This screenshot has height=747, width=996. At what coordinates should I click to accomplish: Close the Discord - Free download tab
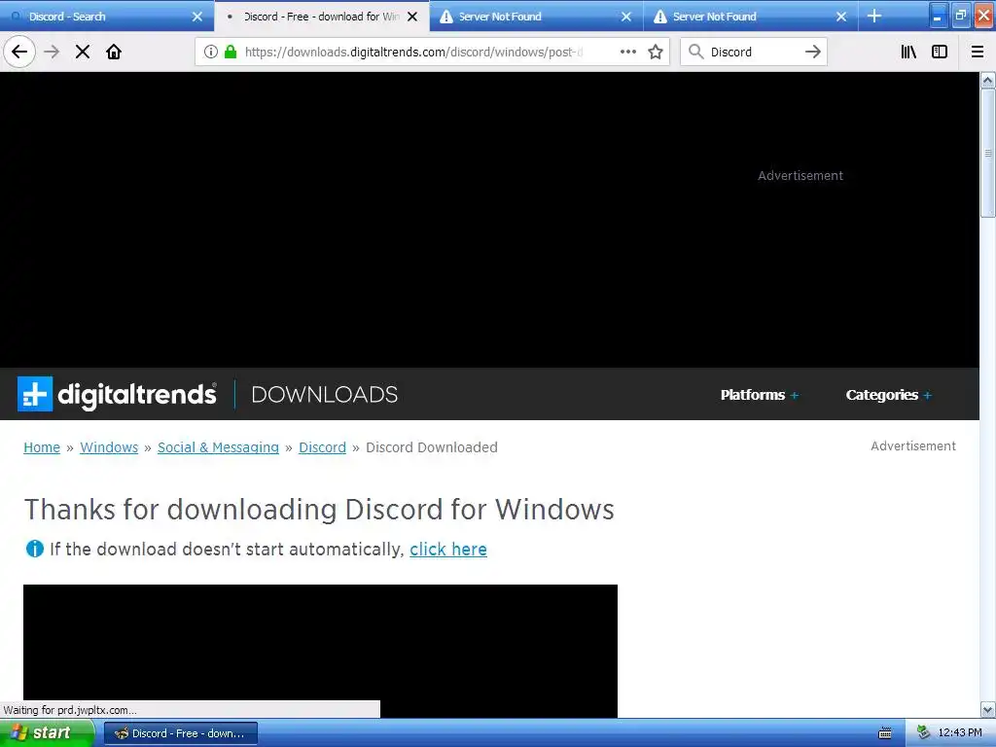point(412,17)
